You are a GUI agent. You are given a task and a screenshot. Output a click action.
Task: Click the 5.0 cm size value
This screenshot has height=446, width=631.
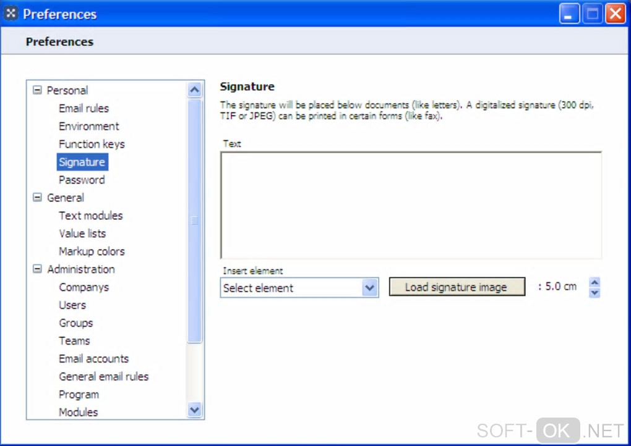(x=561, y=287)
